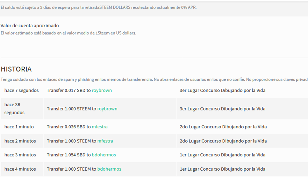This screenshot has height=177, width=308.
Task: Click memo '3er Lugar' for roybrown STEEM transfer
Action: coord(223,109)
